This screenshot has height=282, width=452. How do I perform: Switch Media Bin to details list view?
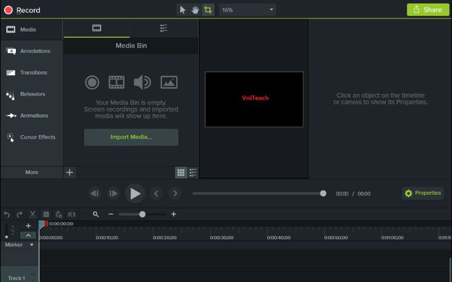pyautogui.click(x=193, y=173)
